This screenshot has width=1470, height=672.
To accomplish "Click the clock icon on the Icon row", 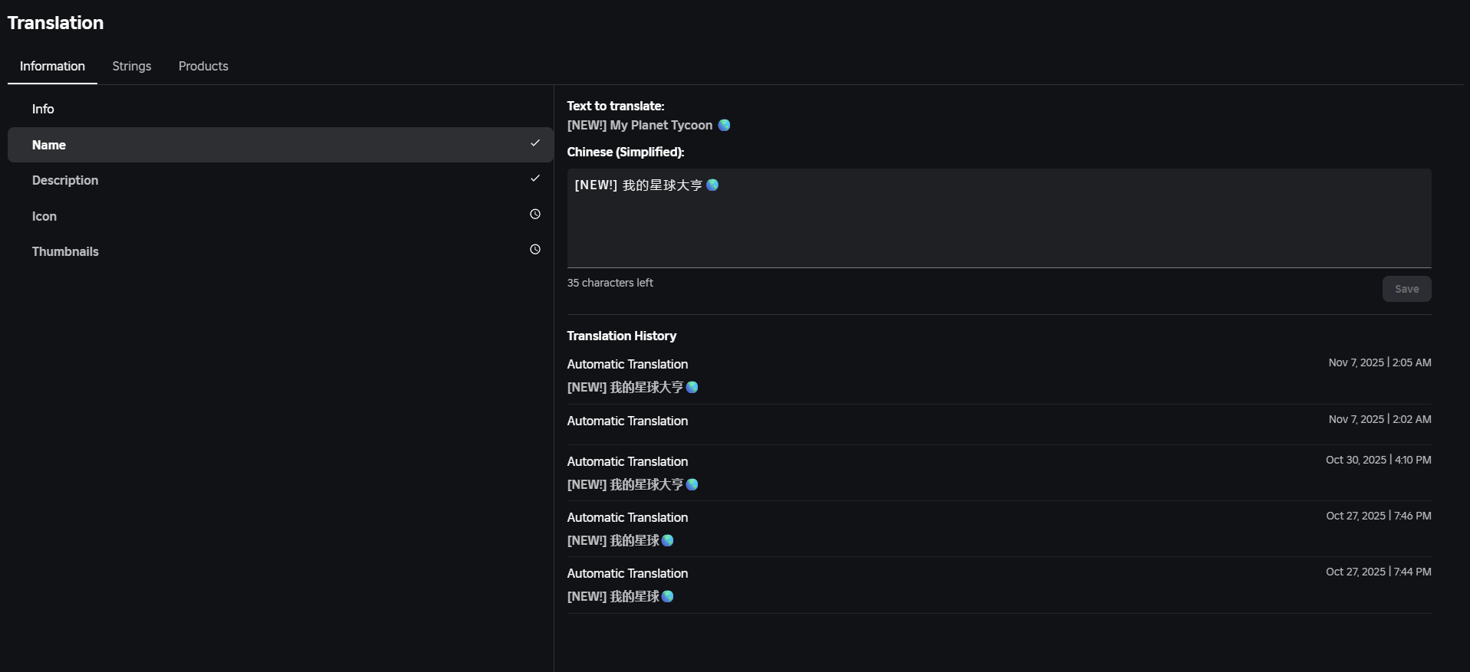I will pos(535,215).
